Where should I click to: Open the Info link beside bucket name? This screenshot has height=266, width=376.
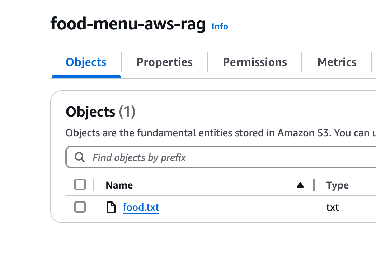(220, 27)
